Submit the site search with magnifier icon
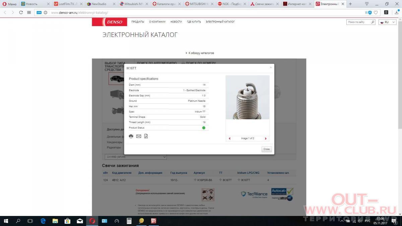Image resolution: width=402 pixels, height=226 pixels. [x=373, y=22]
